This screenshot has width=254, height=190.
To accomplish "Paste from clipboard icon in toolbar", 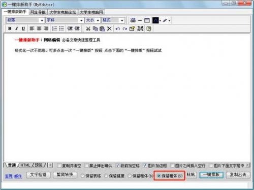I will (102, 28).
